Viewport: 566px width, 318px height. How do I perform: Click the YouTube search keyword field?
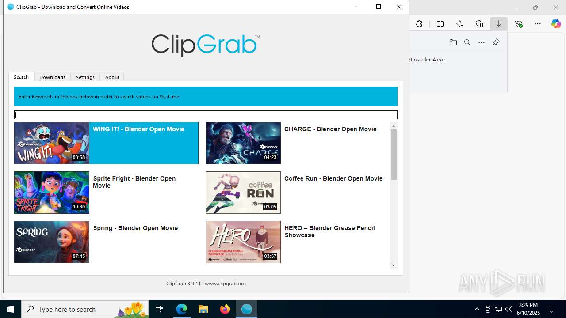point(206,115)
